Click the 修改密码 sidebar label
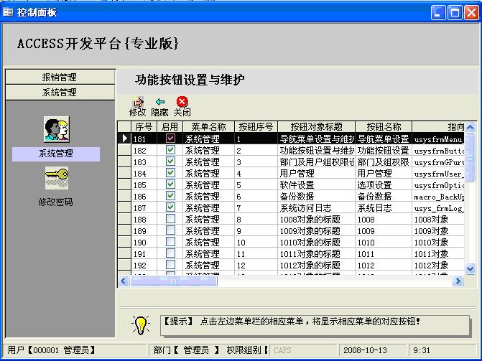This screenshot has height=361, width=482. (x=56, y=202)
